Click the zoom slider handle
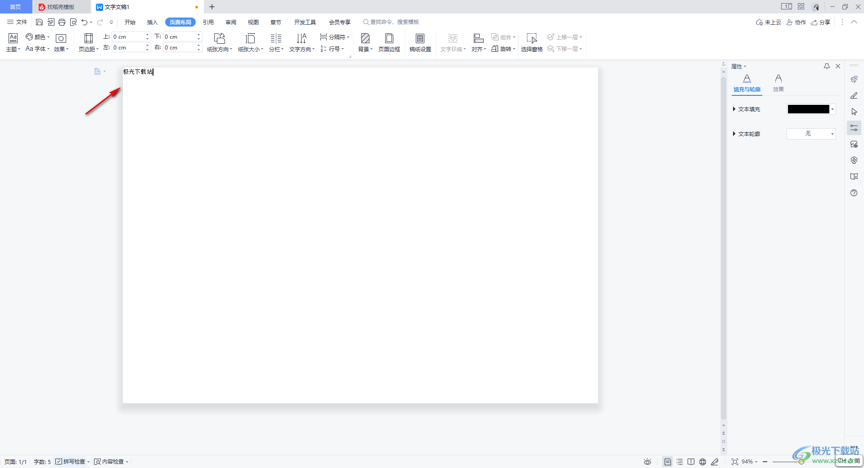 click(x=801, y=462)
